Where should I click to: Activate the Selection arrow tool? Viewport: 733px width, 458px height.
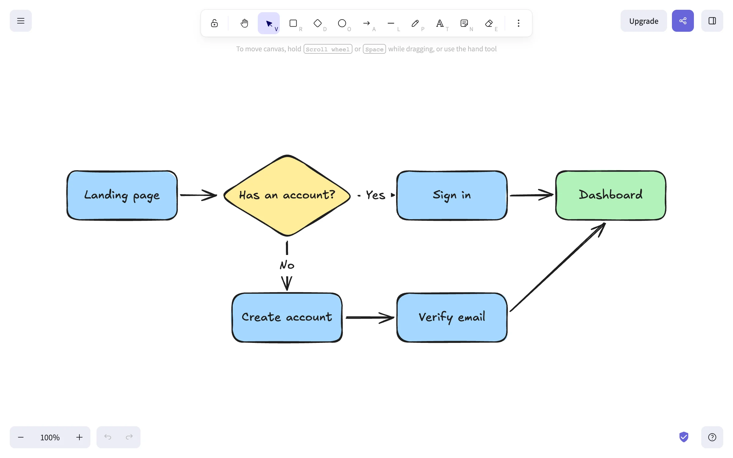(269, 23)
